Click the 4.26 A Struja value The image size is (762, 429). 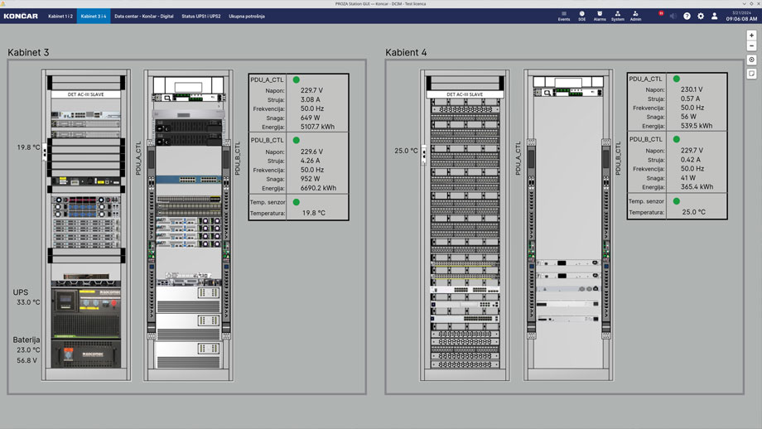pos(310,161)
